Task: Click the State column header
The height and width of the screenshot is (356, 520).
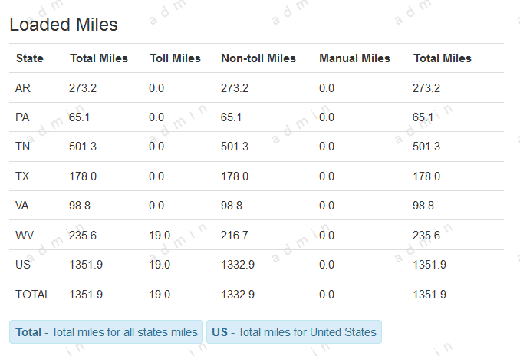Action: click(29, 58)
